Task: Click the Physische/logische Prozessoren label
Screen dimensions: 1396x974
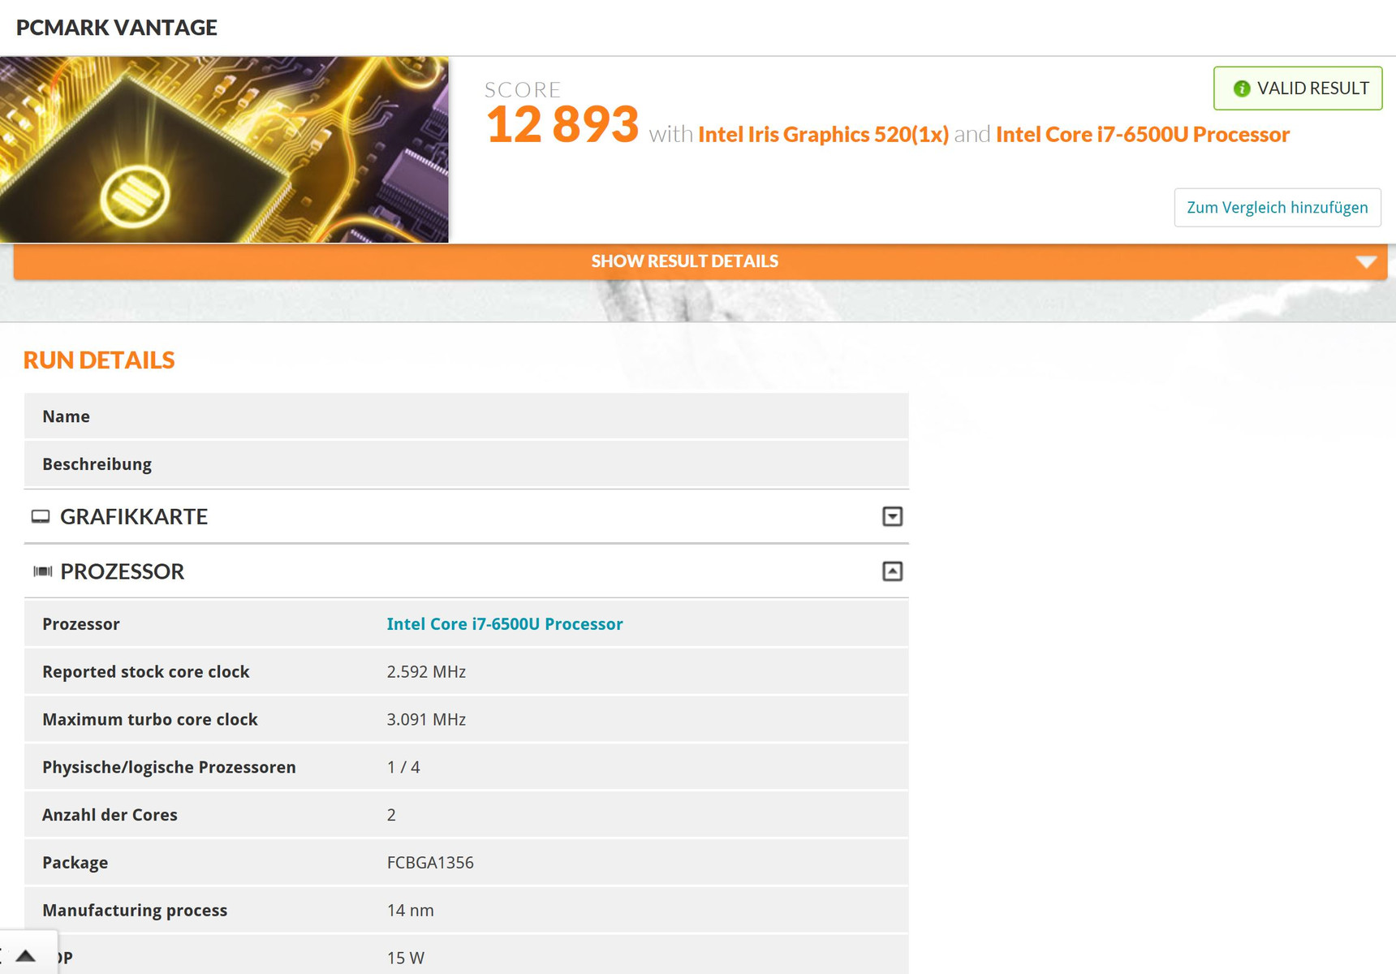Action: pyautogui.click(x=169, y=768)
